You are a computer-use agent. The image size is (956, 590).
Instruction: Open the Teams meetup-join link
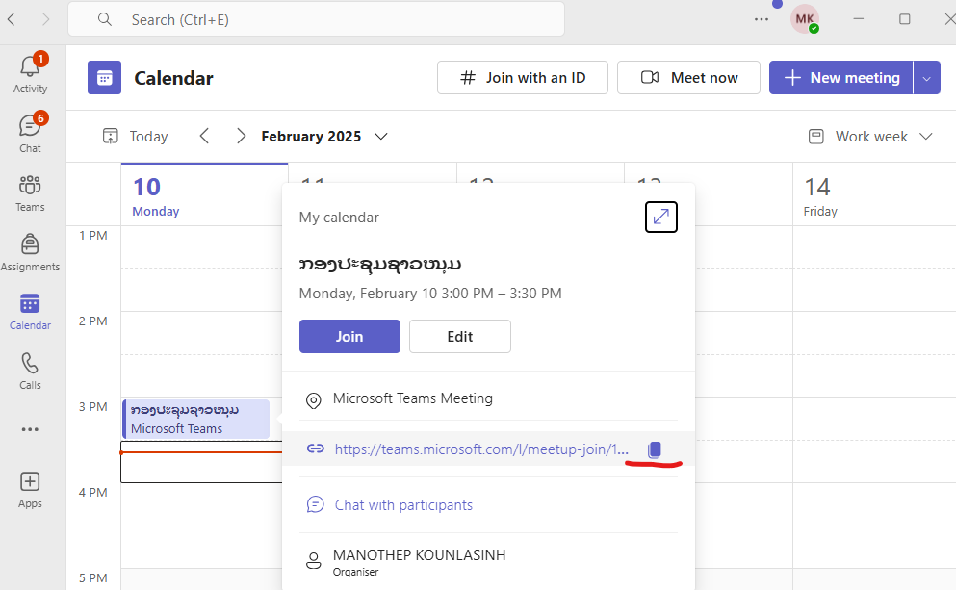(x=481, y=449)
